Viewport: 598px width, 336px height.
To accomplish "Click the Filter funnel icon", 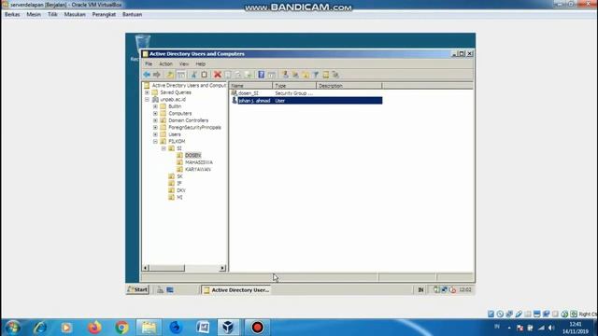I will (316, 75).
